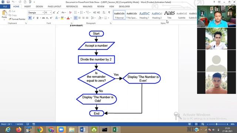Open the font size dropdown

point(50,13)
